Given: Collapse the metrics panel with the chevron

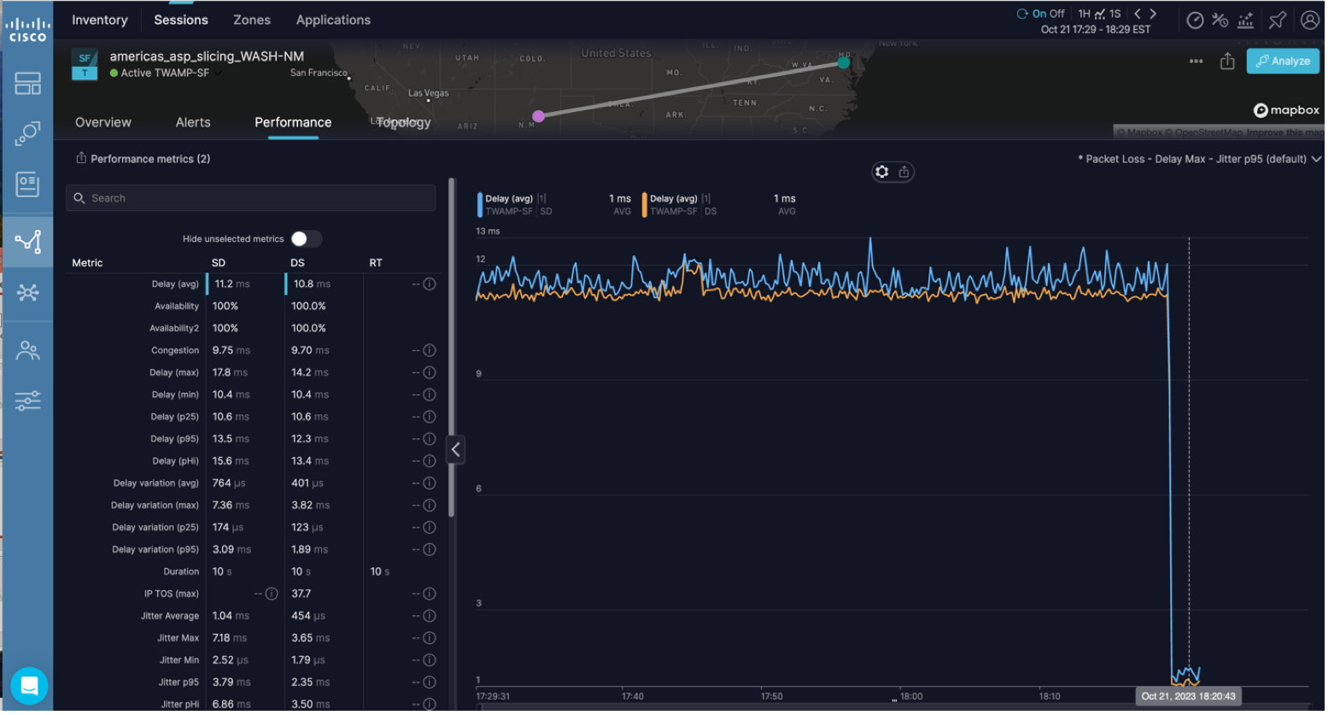Looking at the screenshot, I should click(x=455, y=449).
